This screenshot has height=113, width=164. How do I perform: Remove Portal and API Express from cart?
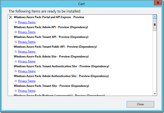click(10, 17)
